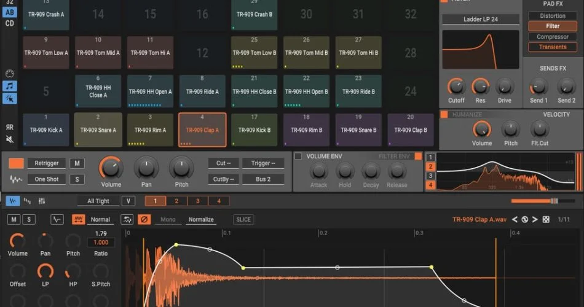Select layer 1 tab
Viewport: 584px width, 307px height.
156,201
